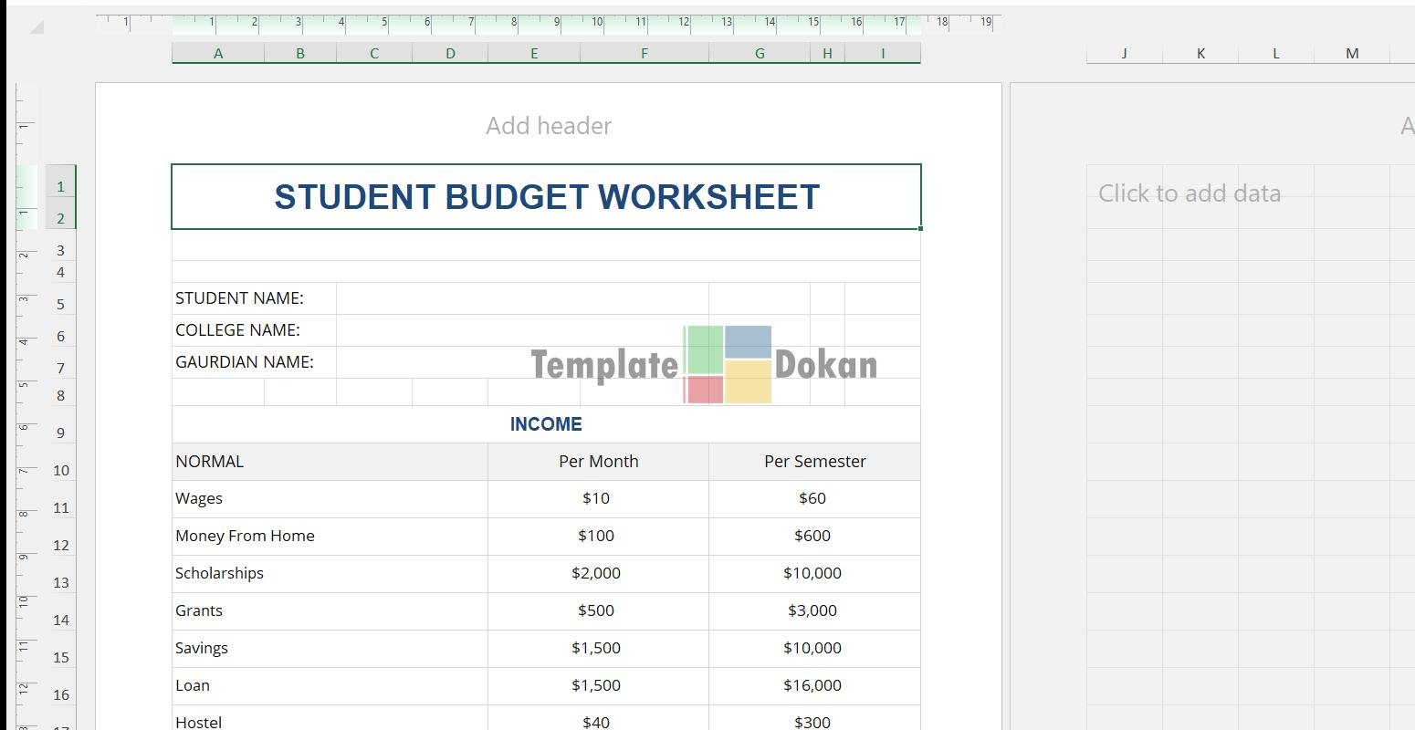Viewport: 1415px width, 730px height.
Task: Select row 14 header
Action: coord(60,620)
